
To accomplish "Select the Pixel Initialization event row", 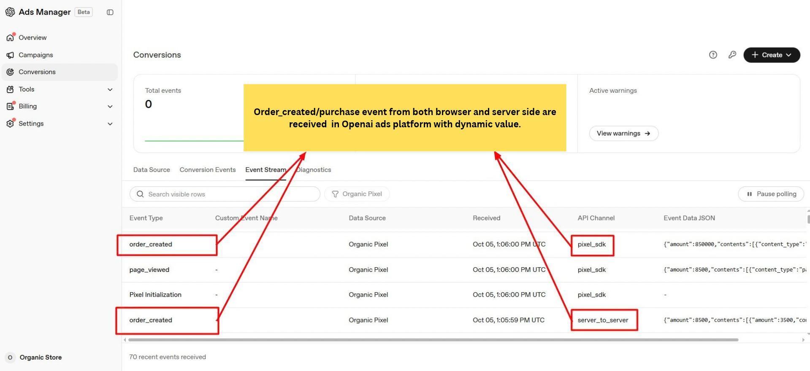I will click(x=464, y=295).
